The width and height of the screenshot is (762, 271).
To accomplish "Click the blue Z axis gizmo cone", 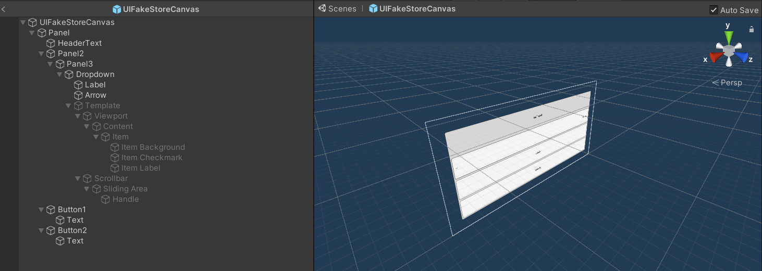I will pyautogui.click(x=742, y=57).
